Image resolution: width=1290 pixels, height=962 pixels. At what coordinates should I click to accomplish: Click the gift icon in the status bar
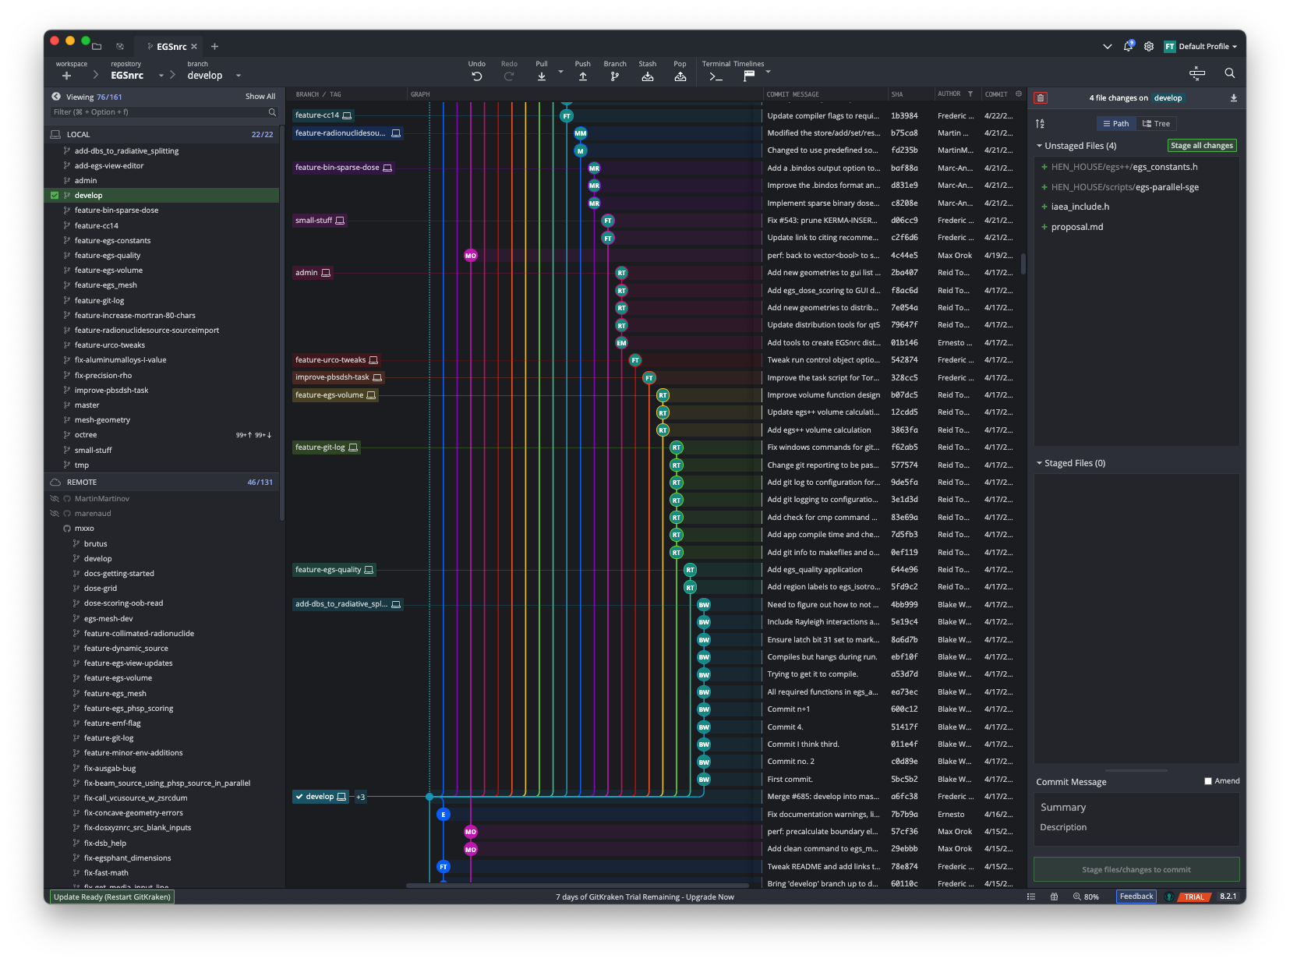[x=1055, y=897]
